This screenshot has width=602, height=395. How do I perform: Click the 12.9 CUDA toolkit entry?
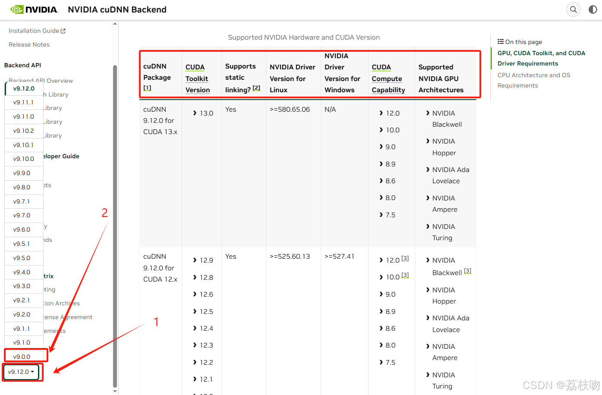(x=206, y=260)
